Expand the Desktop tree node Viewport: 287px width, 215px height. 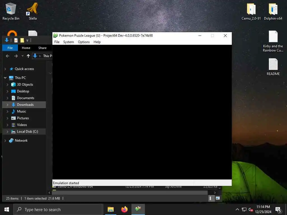pos(8,91)
